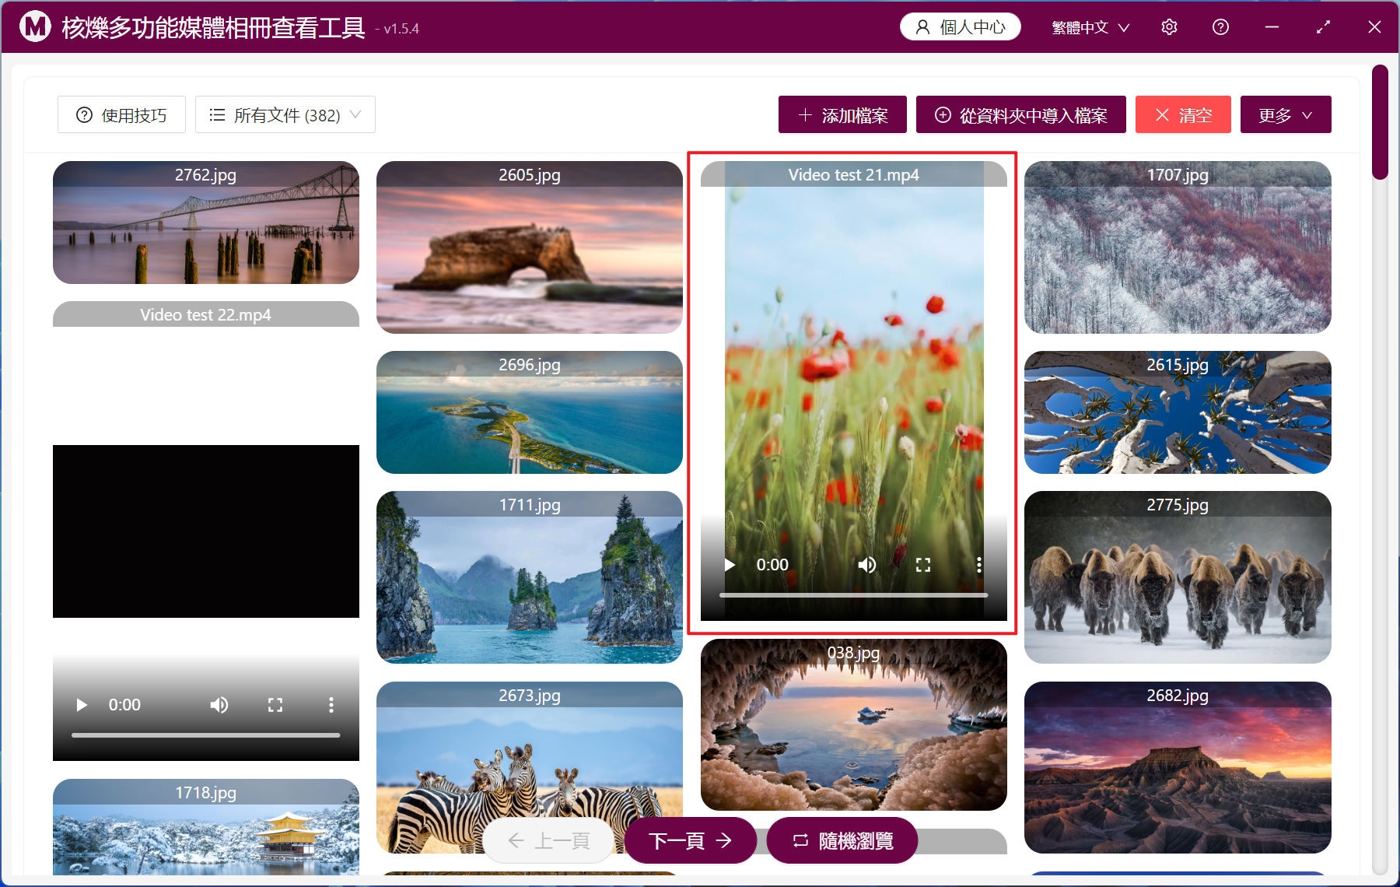The image size is (1400, 887).
Task: Open fullscreen for Video test 21.mp4
Action: pyautogui.click(x=923, y=565)
